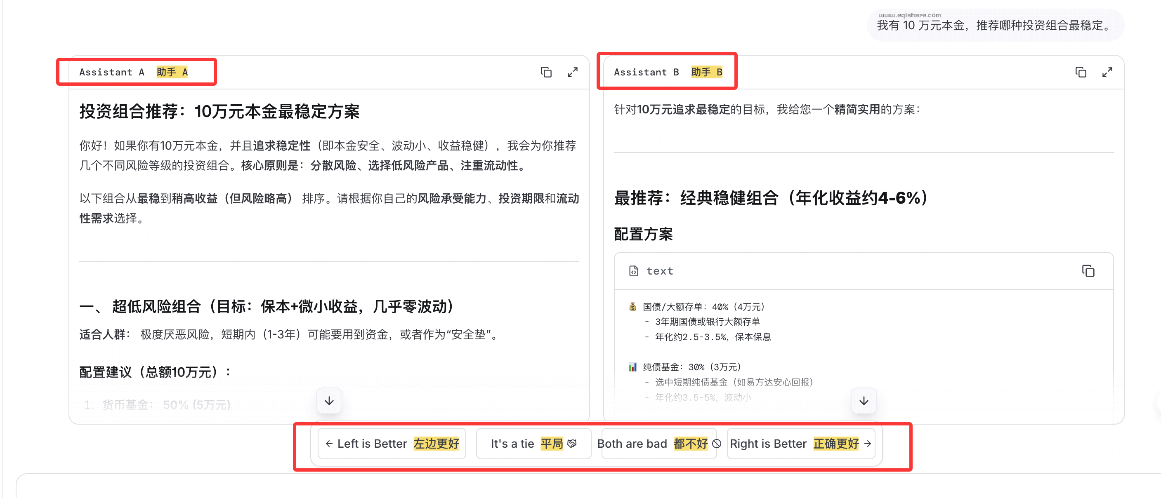The height and width of the screenshot is (498, 1161).
Task: Copy Assistant A's full response
Action: click(x=546, y=72)
